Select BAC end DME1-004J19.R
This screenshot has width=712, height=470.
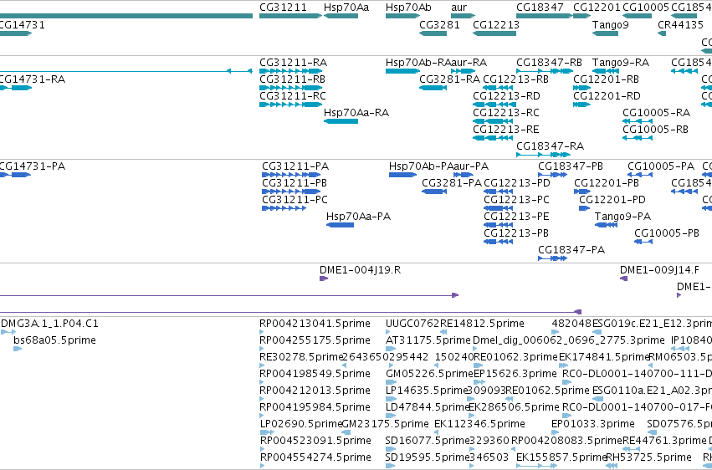click(323, 278)
